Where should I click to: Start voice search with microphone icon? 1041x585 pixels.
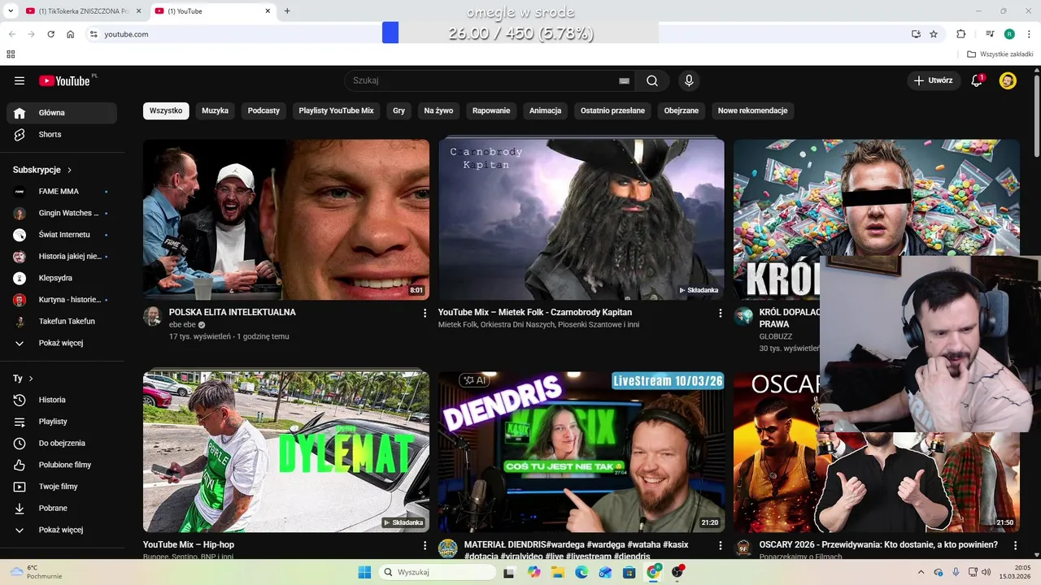point(689,80)
